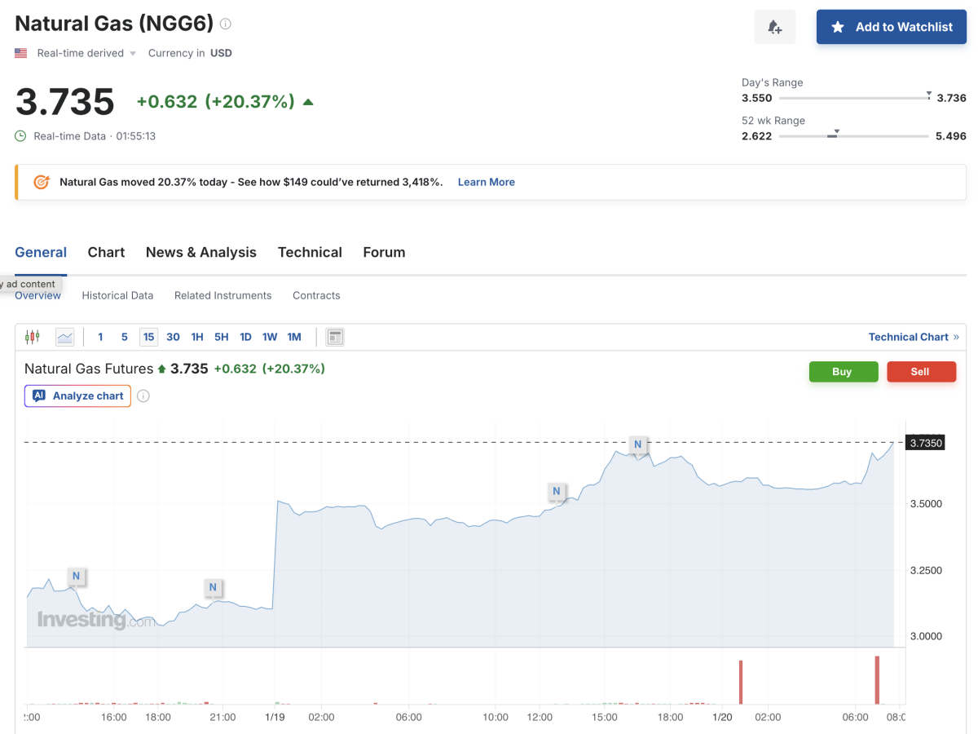Click the 52 wk Range slider bar
This screenshot has height=734, width=978.
pyautogui.click(x=852, y=136)
